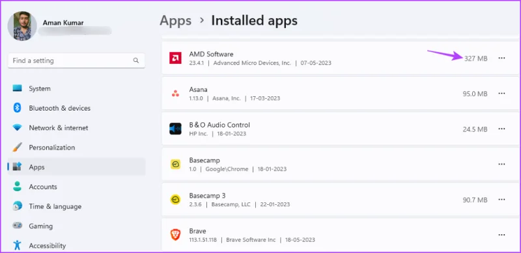
Task: Click the 95.0 MB size value
Action: tap(475, 94)
